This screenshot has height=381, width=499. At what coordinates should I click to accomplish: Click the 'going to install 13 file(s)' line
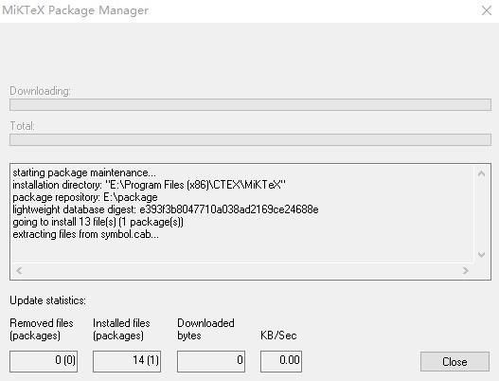pos(98,222)
